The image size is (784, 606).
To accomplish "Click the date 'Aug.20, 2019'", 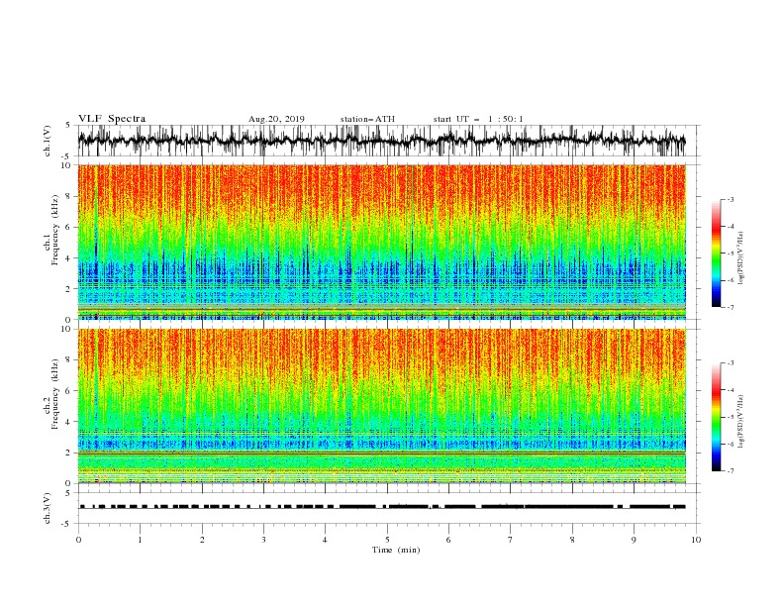I will (276, 119).
